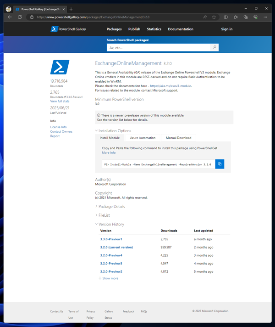This screenshot has height=327, width=275.
Task: Switch to the Manual Download tab
Action: click(x=178, y=138)
